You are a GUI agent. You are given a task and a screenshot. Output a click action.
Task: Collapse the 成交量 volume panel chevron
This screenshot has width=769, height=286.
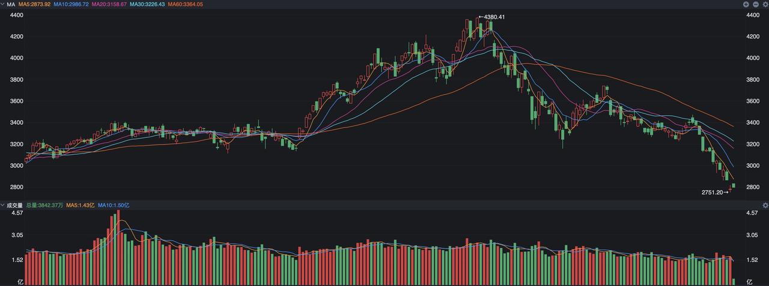coord(3,205)
